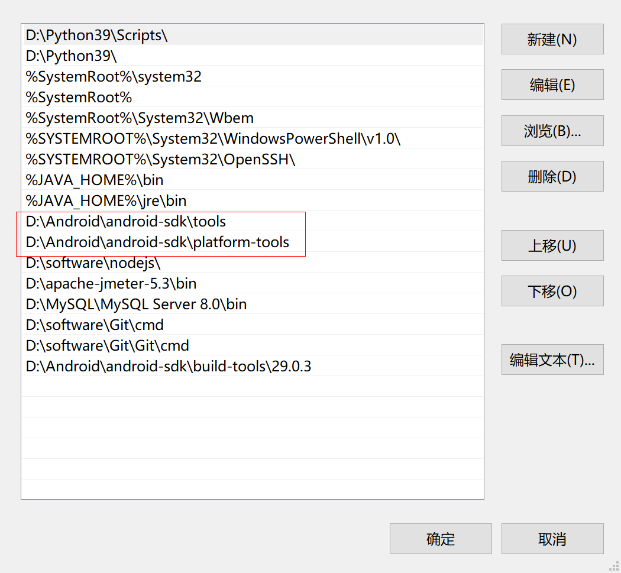Delete entry with 删除(D) button
Viewport: 621px width, 573px height.
pos(552,176)
